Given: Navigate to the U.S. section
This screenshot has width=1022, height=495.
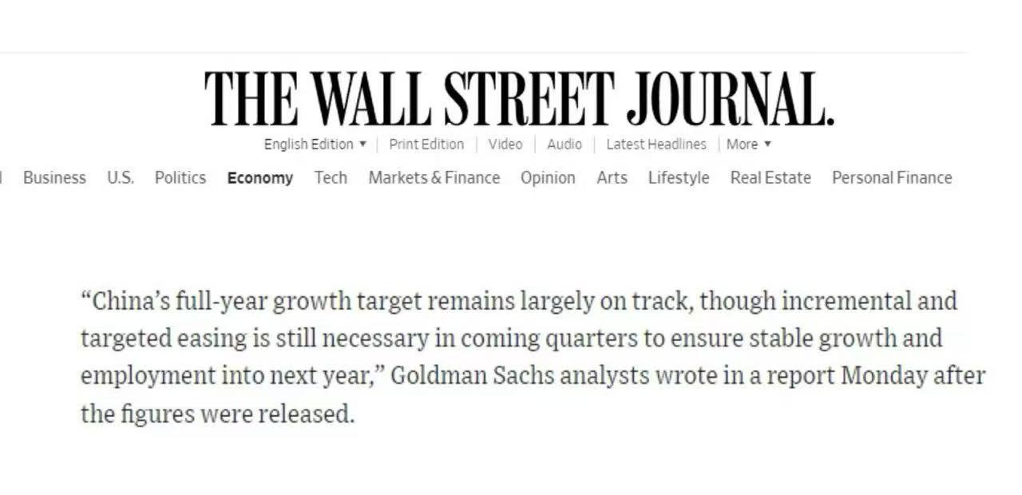Looking at the screenshot, I should [x=121, y=178].
